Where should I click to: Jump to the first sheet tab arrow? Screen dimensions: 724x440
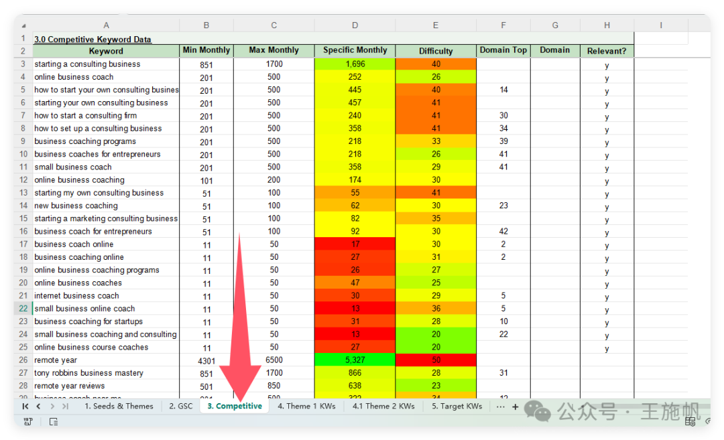click(25, 406)
